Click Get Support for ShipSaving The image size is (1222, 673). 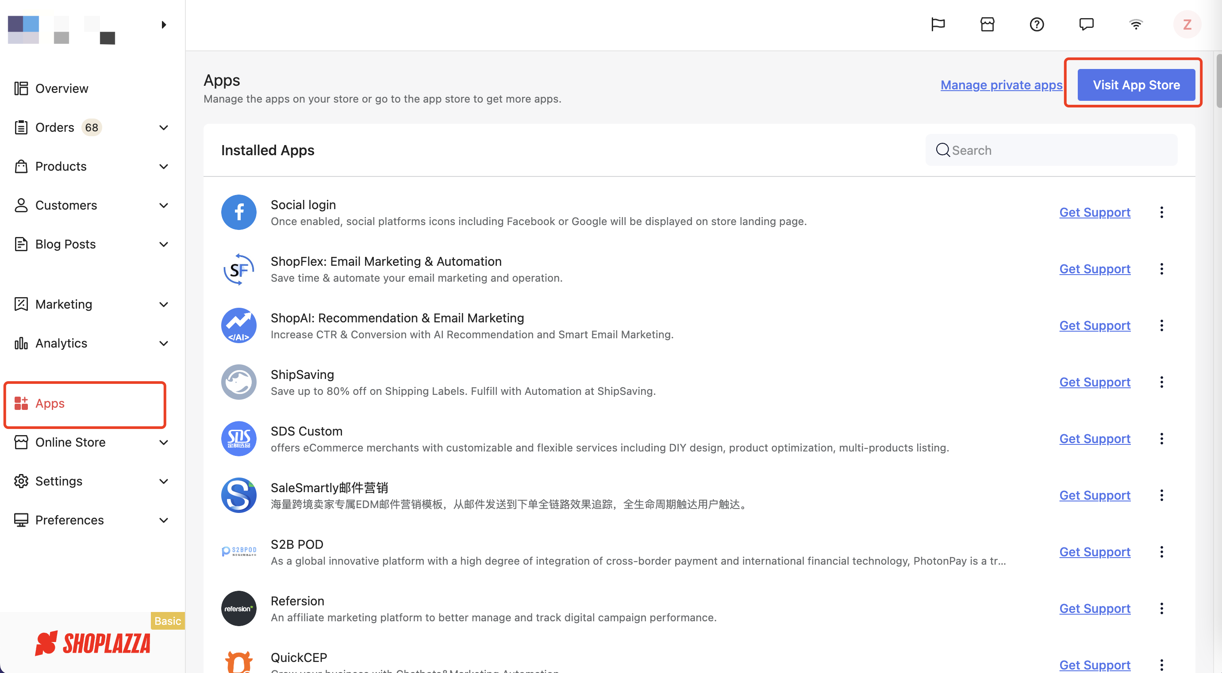click(x=1095, y=382)
